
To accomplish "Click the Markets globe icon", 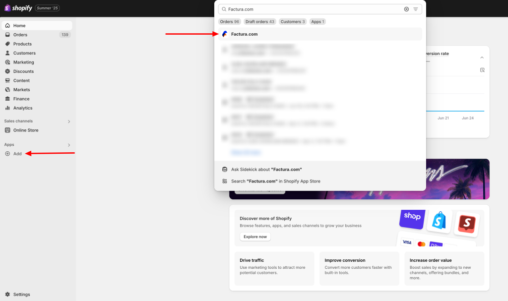I will coord(7,89).
